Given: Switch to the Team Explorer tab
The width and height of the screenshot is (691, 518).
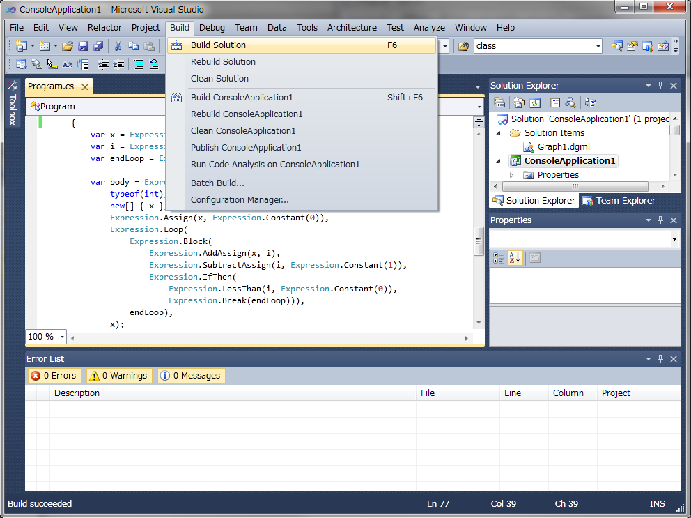Looking at the screenshot, I should pyautogui.click(x=619, y=200).
